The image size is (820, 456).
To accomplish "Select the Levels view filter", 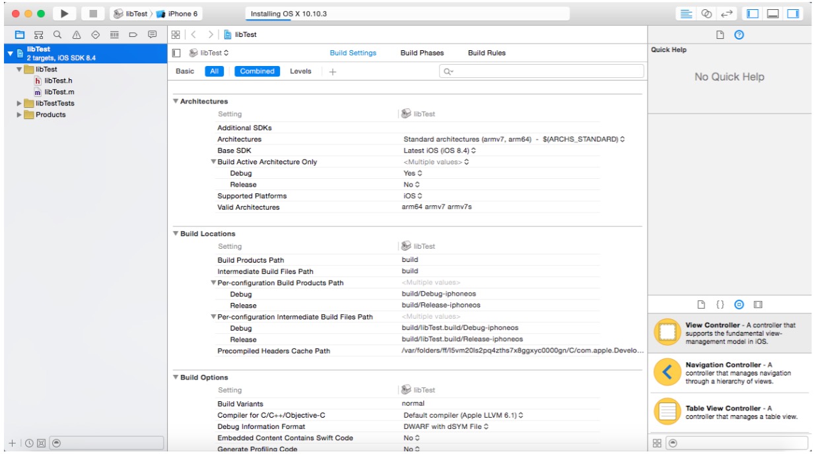I will click(300, 71).
